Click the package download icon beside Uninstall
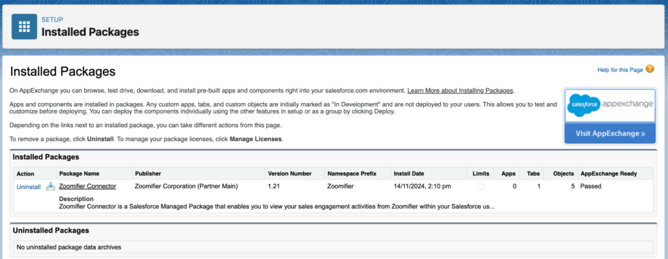The height and width of the screenshot is (259, 668). click(51, 187)
